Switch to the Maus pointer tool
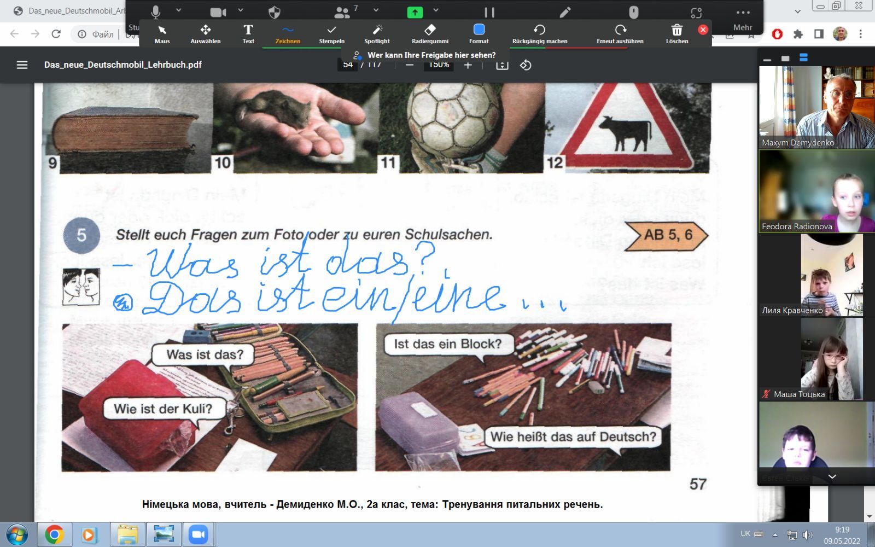The width and height of the screenshot is (875, 547). tap(162, 33)
